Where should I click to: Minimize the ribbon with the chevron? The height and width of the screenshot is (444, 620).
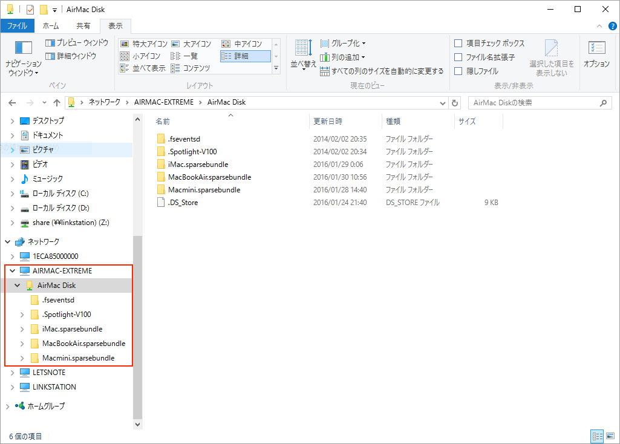tap(599, 26)
